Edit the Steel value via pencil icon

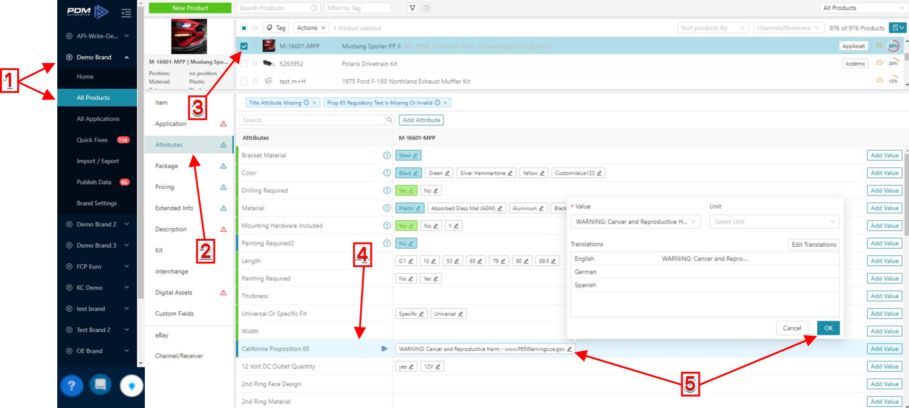point(415,156)
